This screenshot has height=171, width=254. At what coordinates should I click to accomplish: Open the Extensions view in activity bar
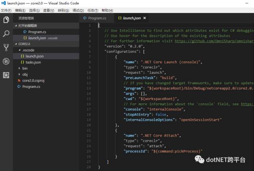[6, 75]
